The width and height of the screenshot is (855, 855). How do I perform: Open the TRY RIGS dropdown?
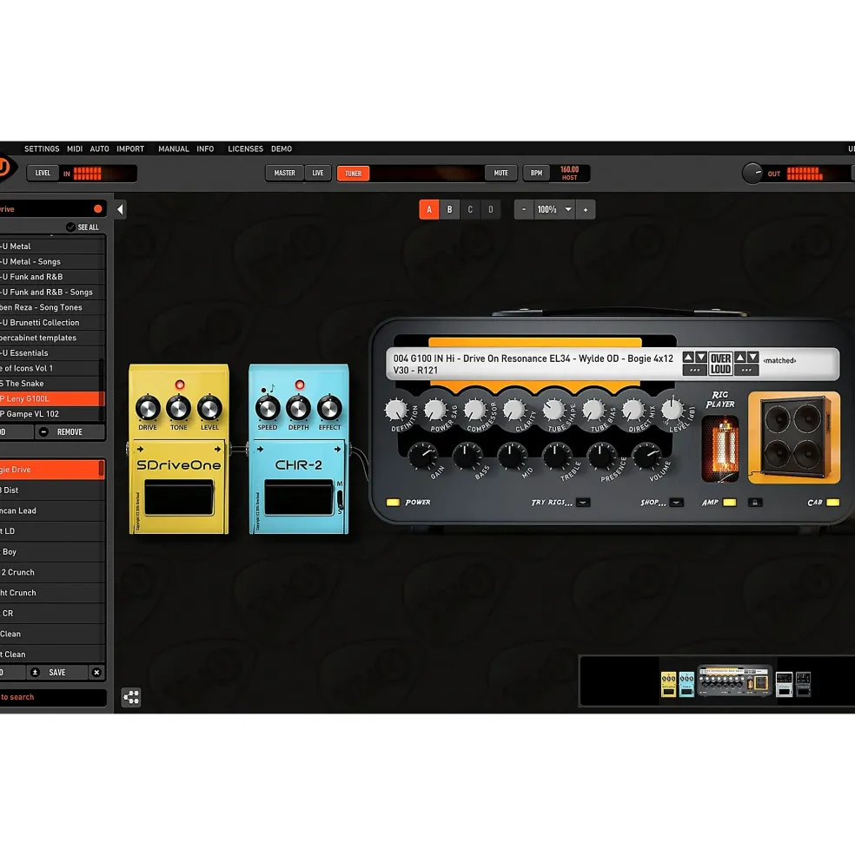[582, 503]
